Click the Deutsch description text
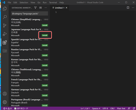Screen dimensions: 136x110 pos(15,92)
